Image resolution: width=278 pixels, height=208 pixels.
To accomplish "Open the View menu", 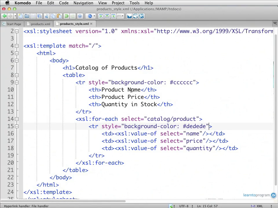I will [103, 3].
